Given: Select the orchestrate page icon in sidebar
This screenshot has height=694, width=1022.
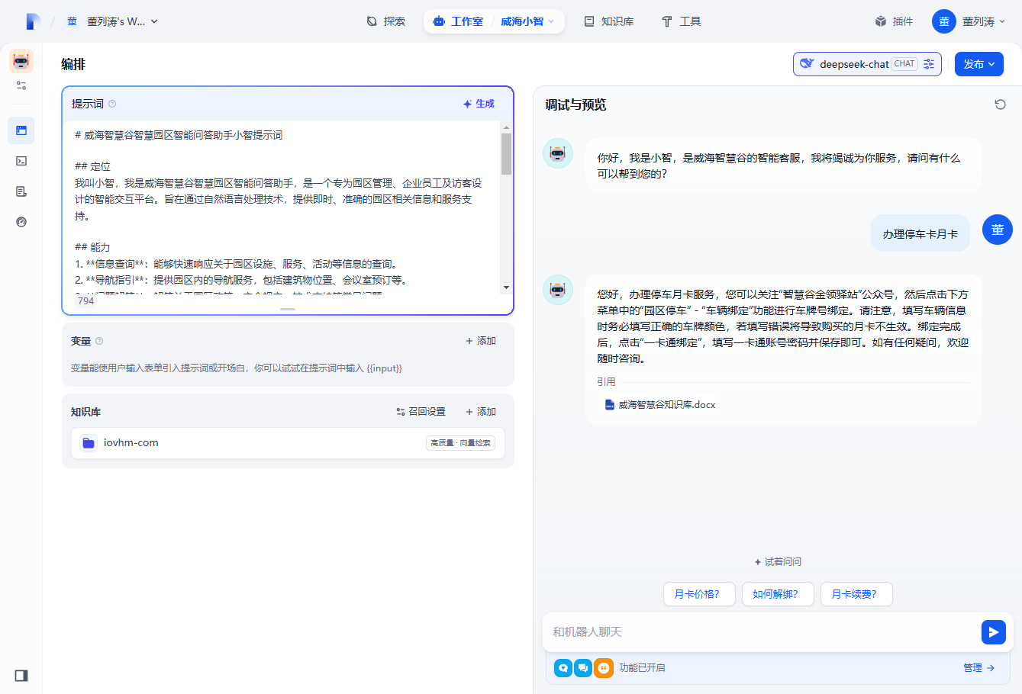Looking at the screenshot, I should 21,130.
